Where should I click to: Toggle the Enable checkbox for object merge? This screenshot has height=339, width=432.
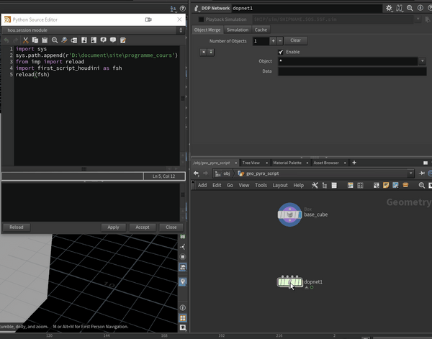pyautogui.click(x=281, y=52)
